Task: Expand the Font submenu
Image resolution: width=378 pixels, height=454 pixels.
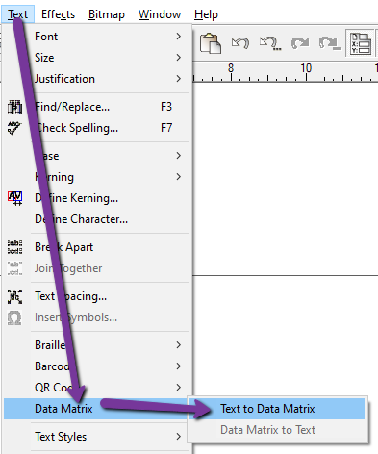Action: pos(98,37)
